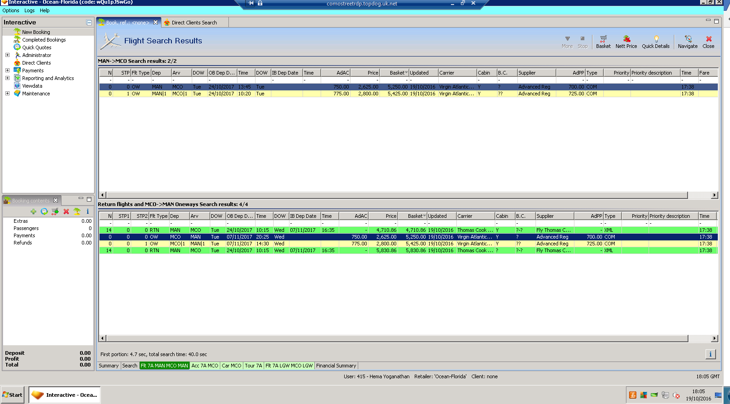Switch to Car MCO tab
This screenshot has width=730, height=404.
click(x=232, y=366)
